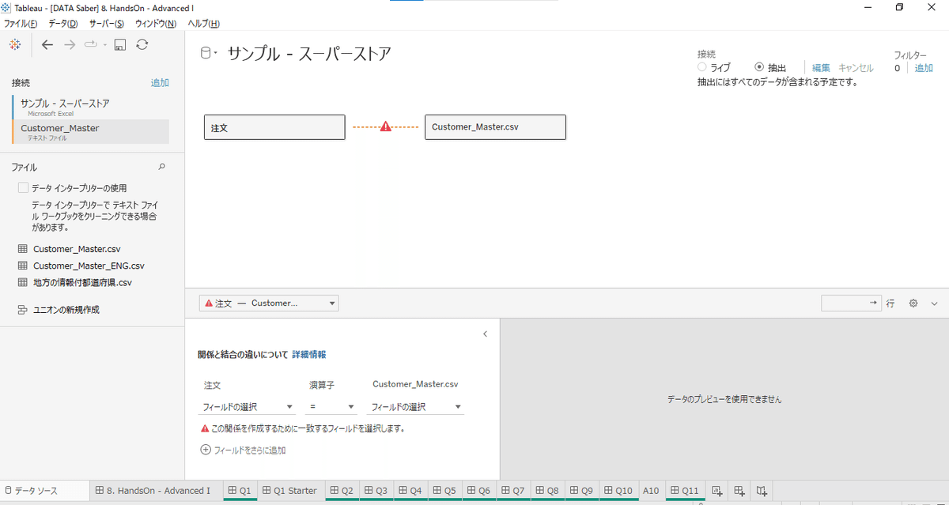Open preview settings gear icon

pos(913,303)
